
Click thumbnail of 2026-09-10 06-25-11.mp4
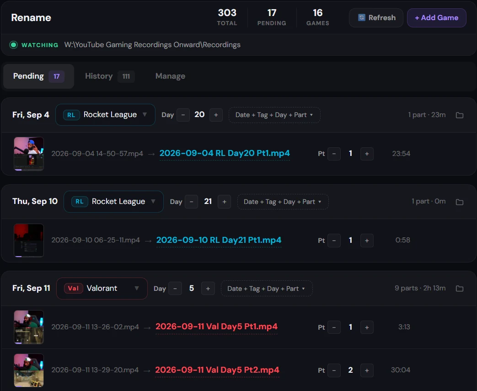tap(29, 241)
